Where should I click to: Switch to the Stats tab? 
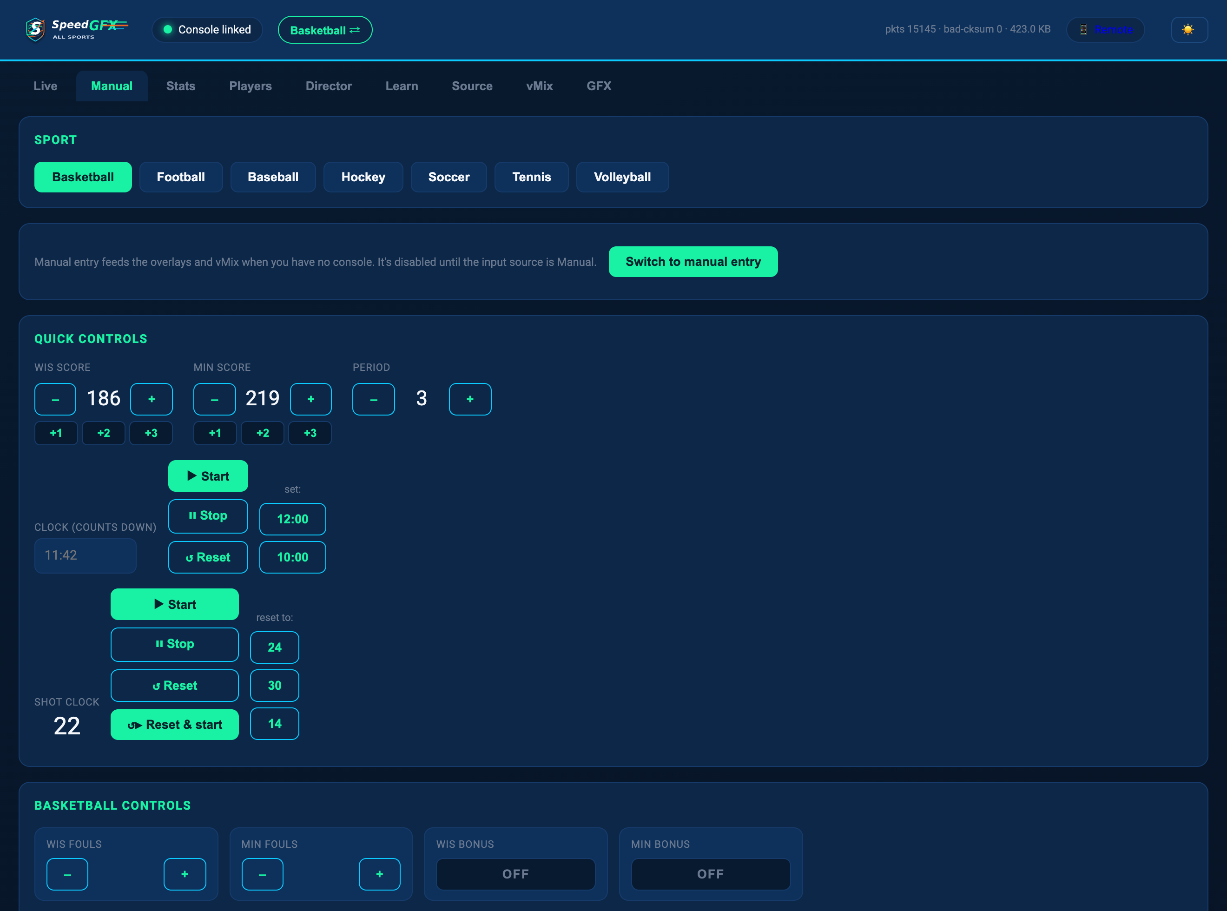(x=181, y=86)
